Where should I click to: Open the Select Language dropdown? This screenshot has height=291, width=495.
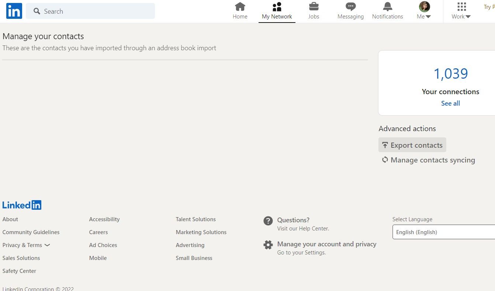pos(443,232)
